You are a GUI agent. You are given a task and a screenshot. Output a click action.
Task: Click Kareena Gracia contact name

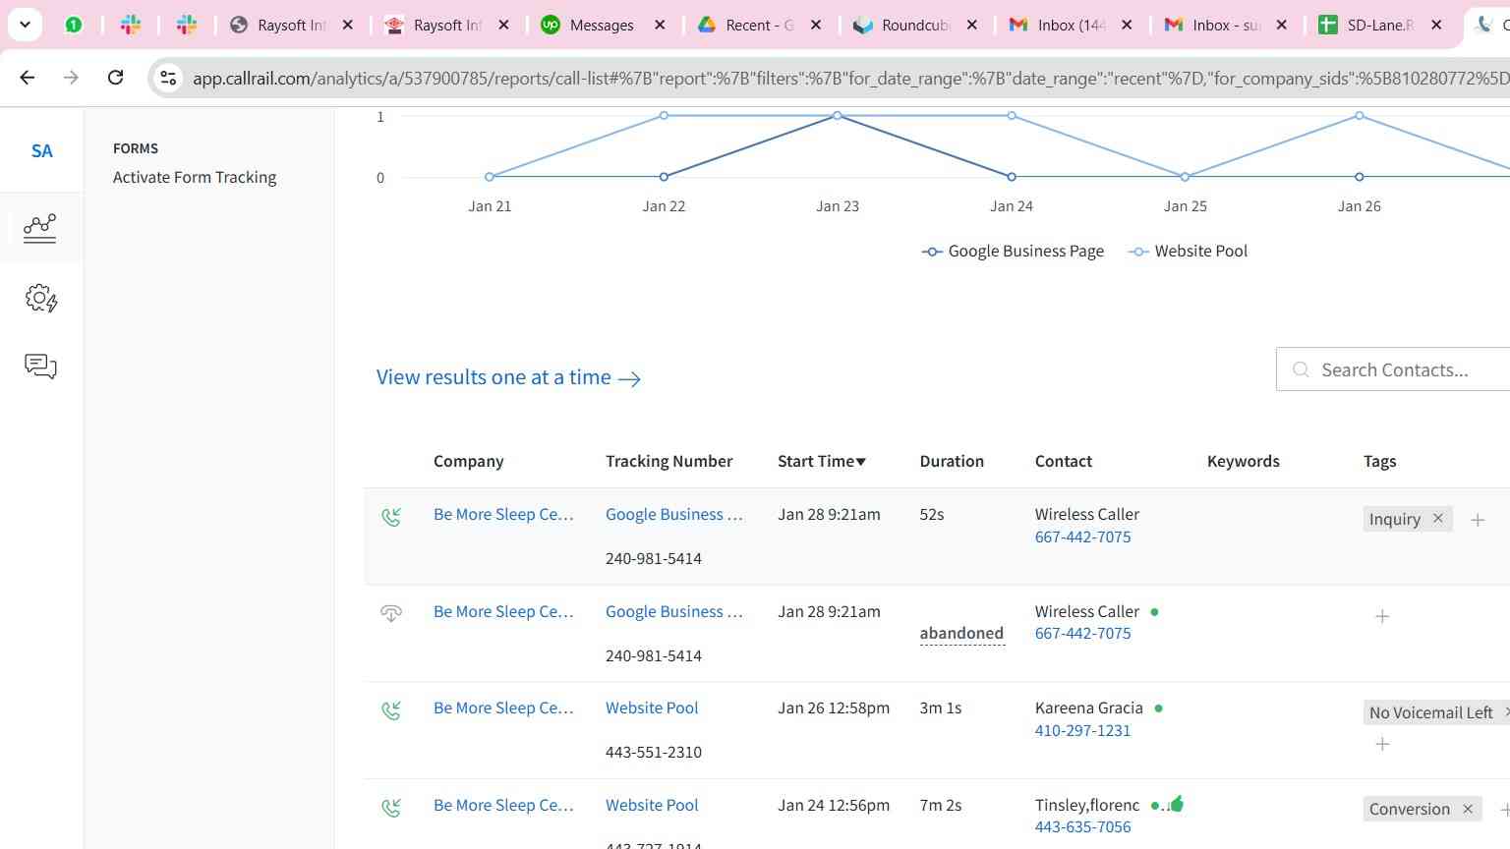1088,707
